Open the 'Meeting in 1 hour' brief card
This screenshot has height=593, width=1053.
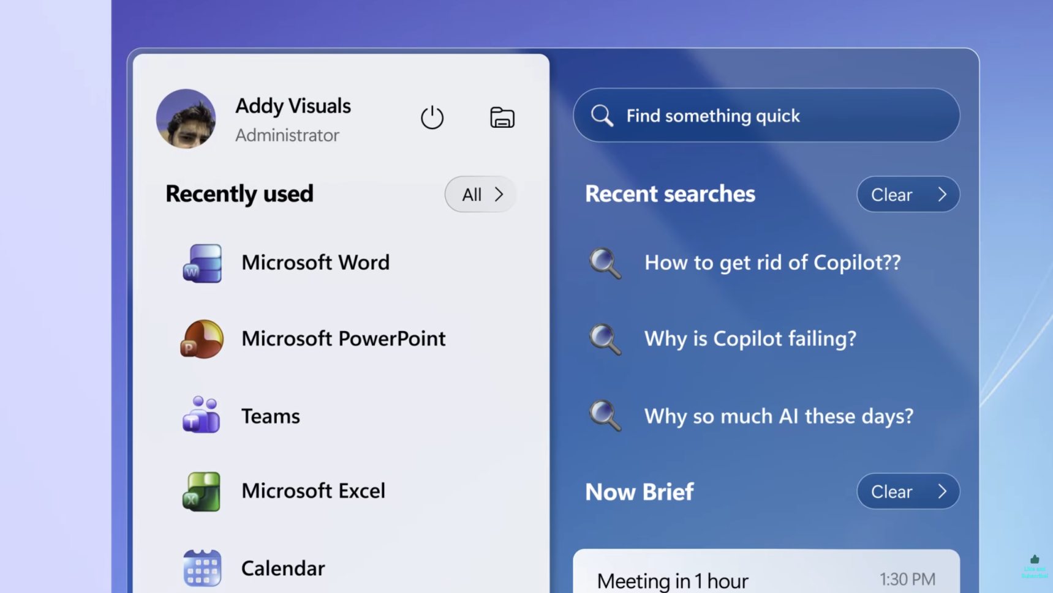pos(766,575)
